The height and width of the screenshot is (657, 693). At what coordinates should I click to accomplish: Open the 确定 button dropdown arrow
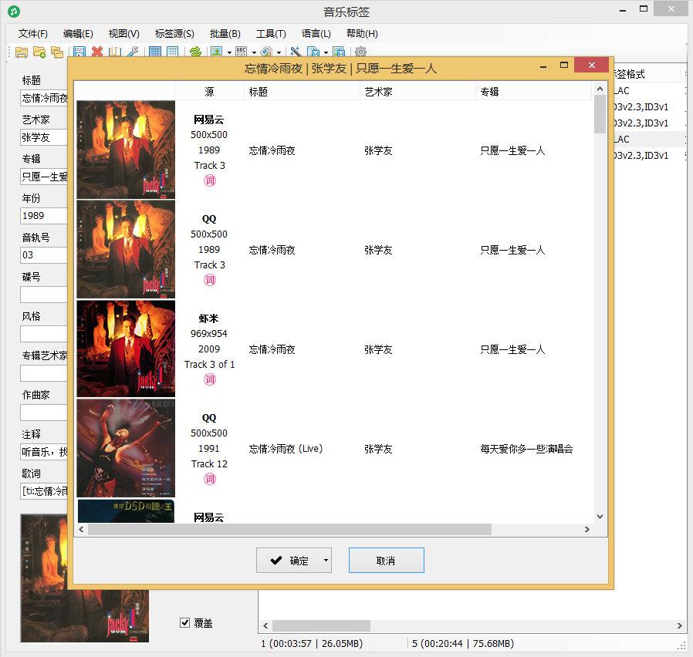325,560
